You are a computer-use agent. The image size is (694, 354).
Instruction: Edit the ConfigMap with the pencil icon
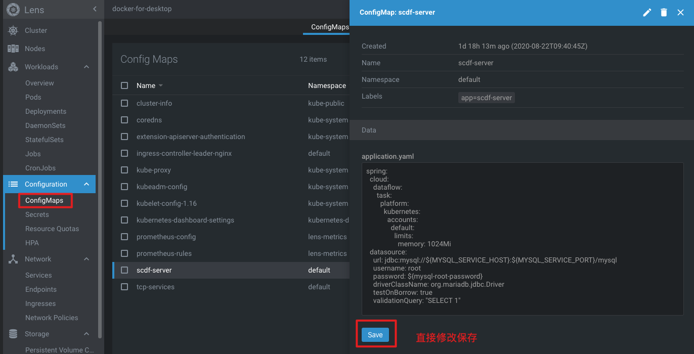[647, 13]
